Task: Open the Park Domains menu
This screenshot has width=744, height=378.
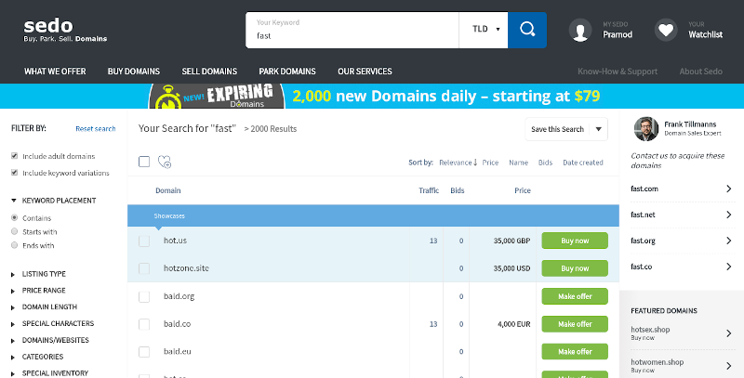Action: [287, 72]
